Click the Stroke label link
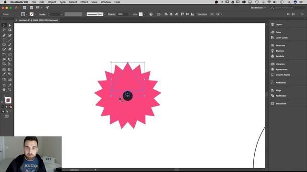Image resolution: width=307 pixels, height=172 pixels. pos(42,14)
